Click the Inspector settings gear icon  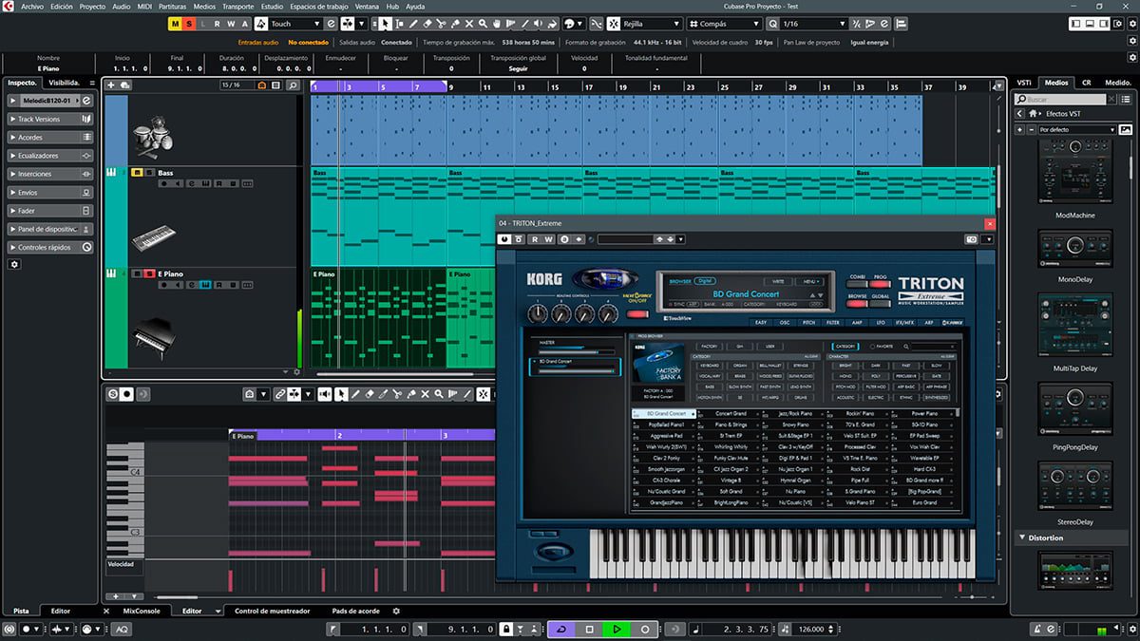14,264
